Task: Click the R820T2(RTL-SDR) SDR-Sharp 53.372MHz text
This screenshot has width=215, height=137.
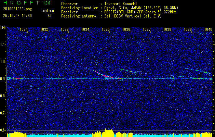Action: tap(140, 12)
